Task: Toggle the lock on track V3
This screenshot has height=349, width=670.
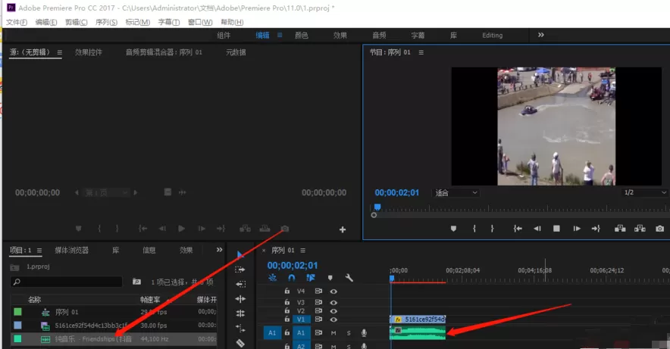Action: point(287,301)
